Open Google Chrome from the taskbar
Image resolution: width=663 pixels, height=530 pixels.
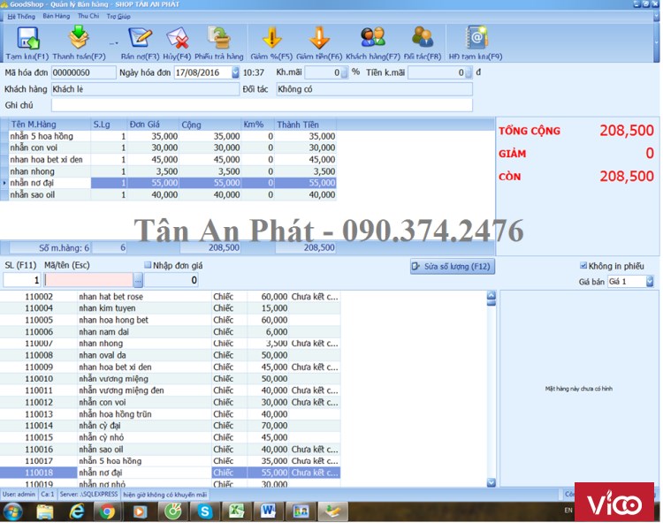pyautogui.click(x=107, y=512)
